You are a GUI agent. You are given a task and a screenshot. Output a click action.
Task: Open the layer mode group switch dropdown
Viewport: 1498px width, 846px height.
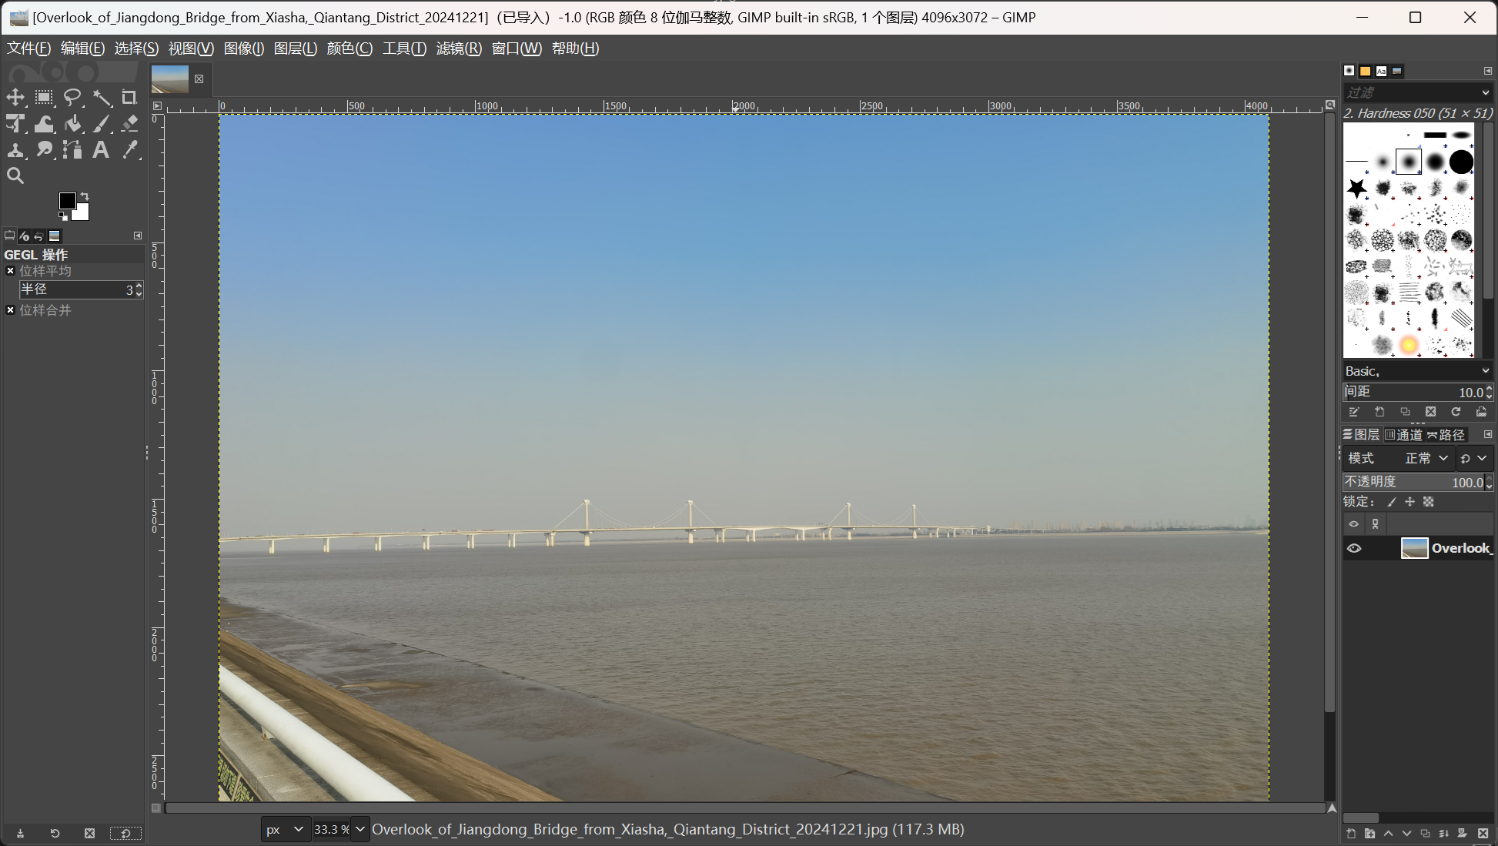pyautogui.click(x=1473, y=458)
